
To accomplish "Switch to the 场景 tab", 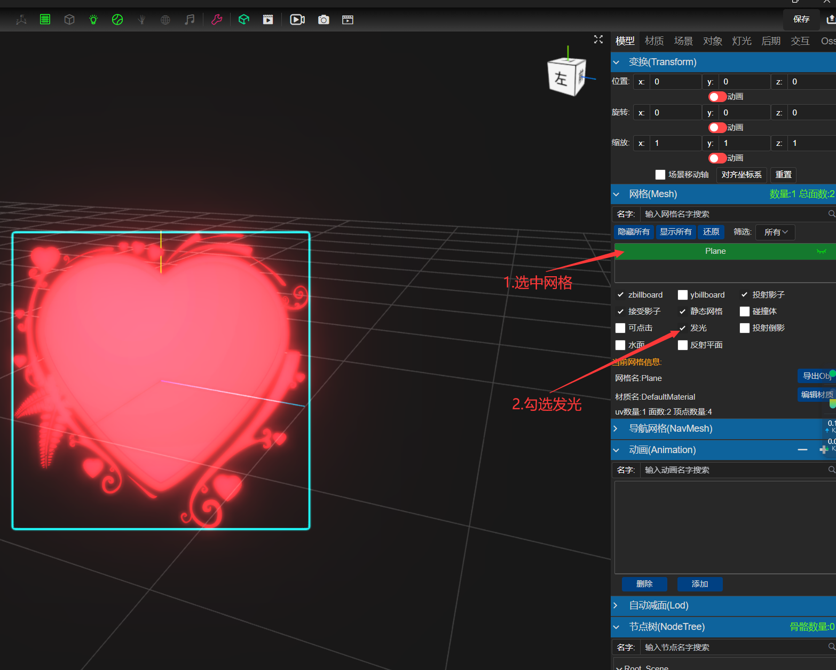I will coord(683,41).
